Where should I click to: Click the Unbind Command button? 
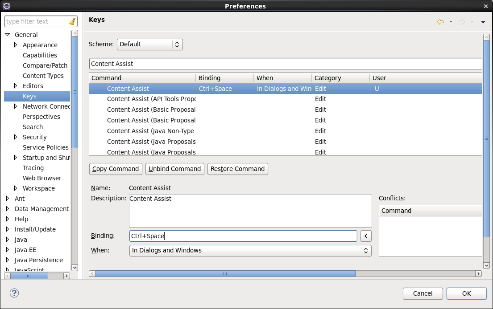click(174, 169)
